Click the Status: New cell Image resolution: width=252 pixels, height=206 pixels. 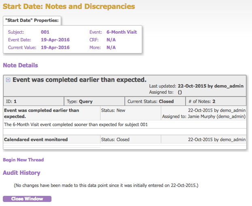click(115, 110)
